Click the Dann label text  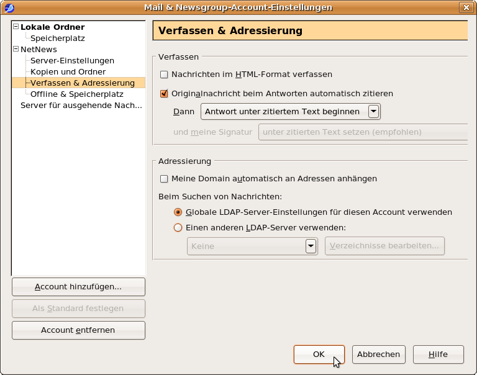pyautogui.click(x=184, y=112)
